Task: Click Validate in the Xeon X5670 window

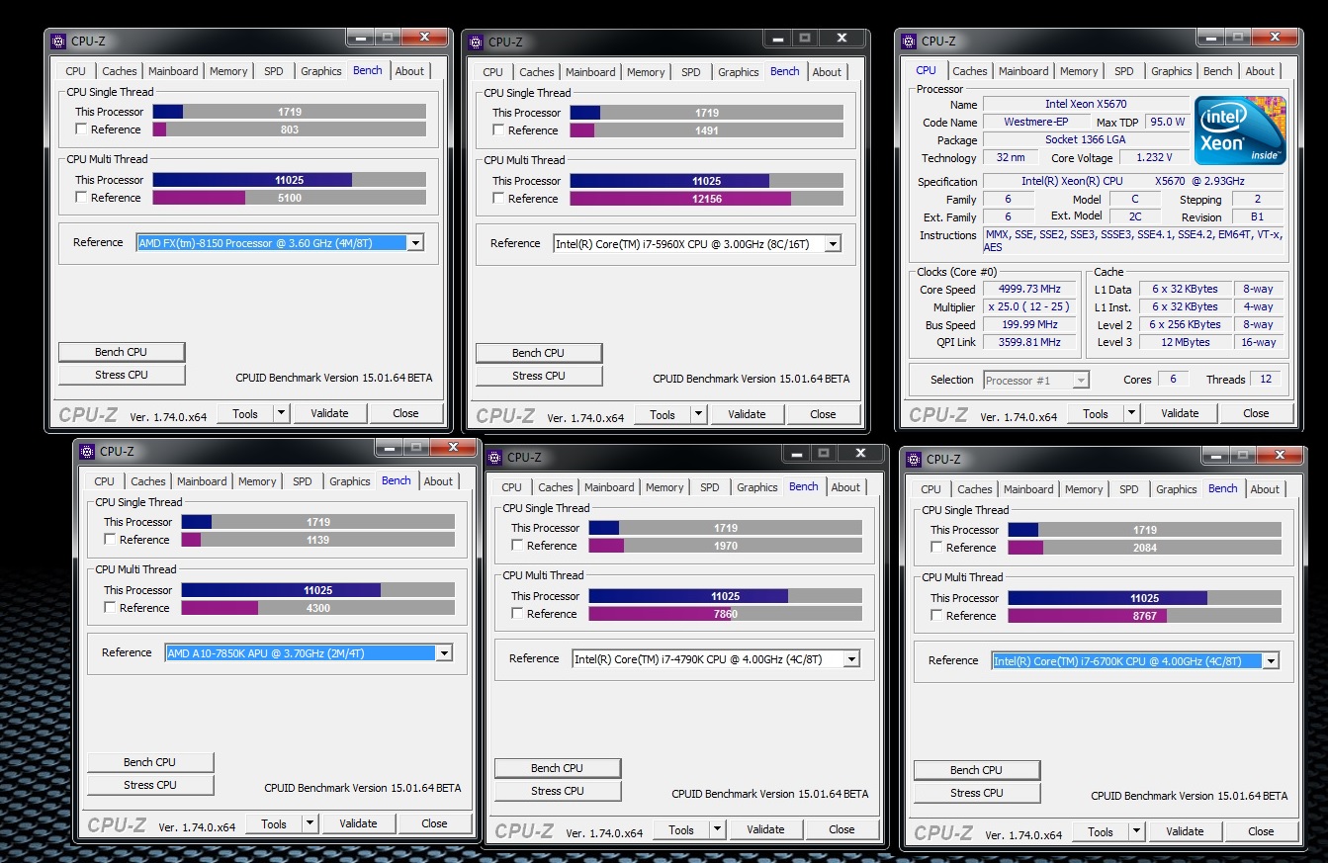Action: point(1180,413)
